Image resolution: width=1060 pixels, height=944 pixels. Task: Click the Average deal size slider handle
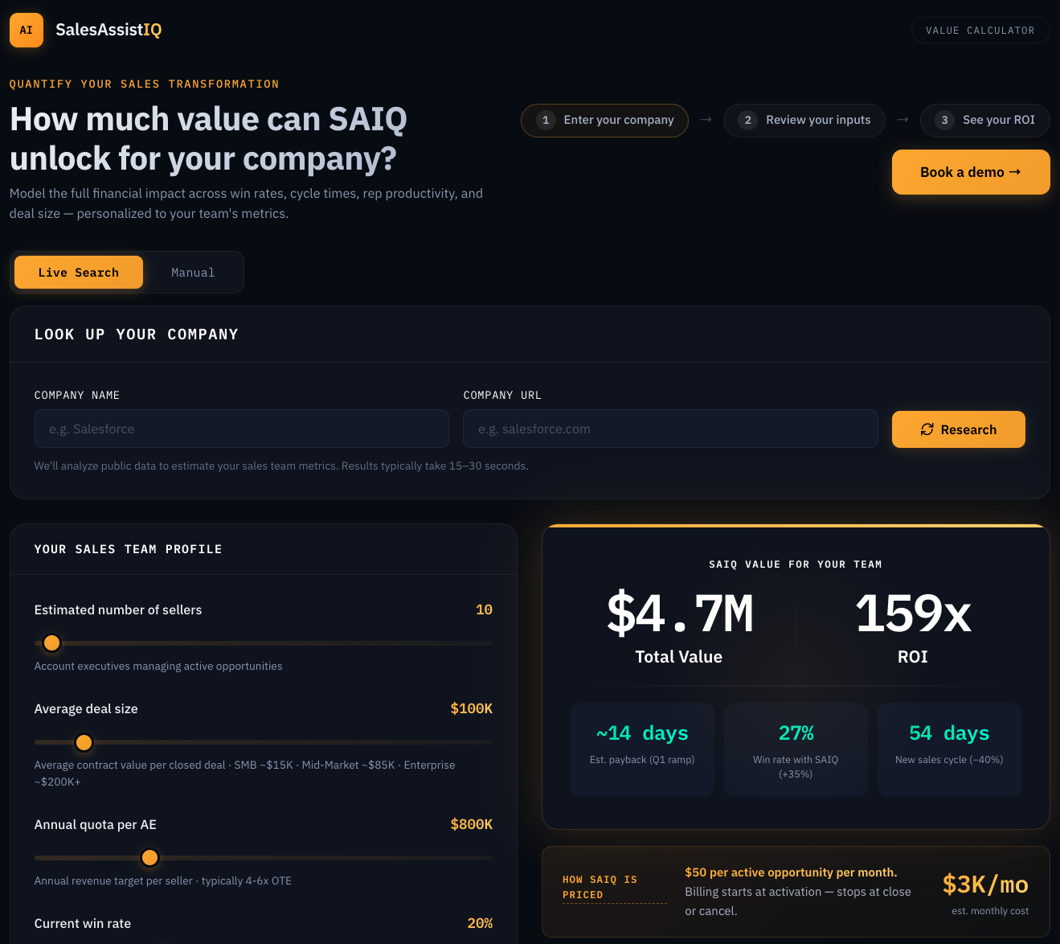(x=84, y=742)
